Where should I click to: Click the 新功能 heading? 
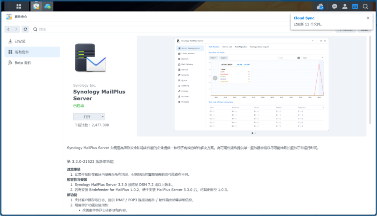tap(72, 195)
